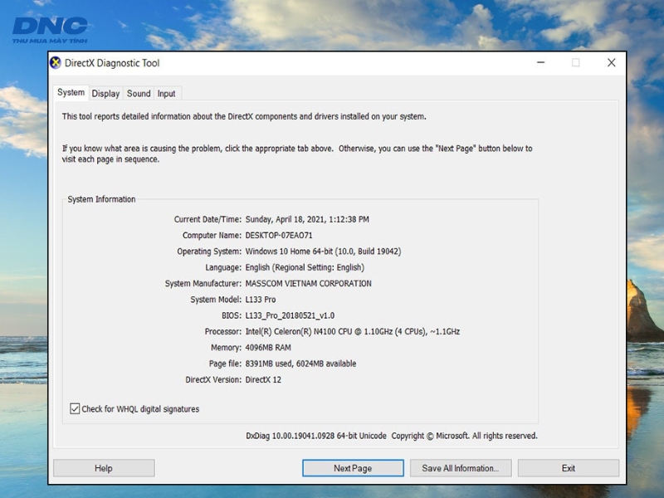Click the 4096MB RAM memory value

click(x=268, y=348)
